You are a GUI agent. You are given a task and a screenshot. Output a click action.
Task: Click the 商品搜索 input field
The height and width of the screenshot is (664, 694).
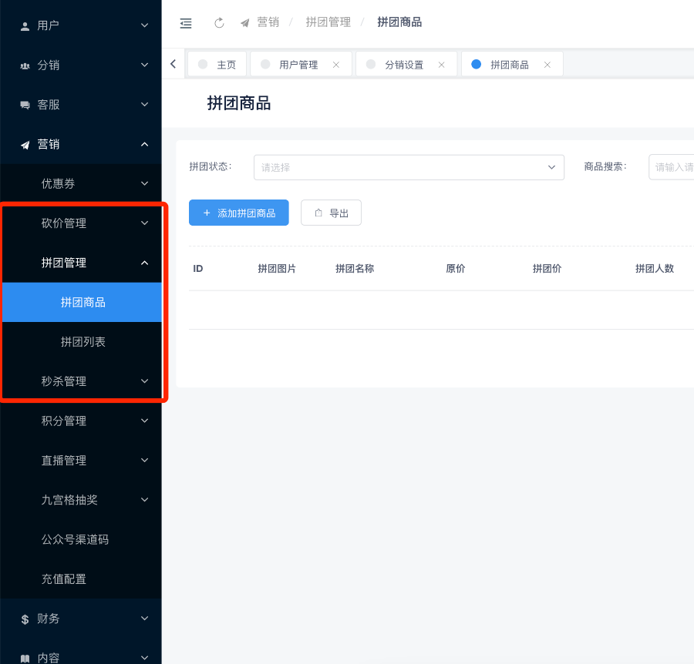coord(671,167)
